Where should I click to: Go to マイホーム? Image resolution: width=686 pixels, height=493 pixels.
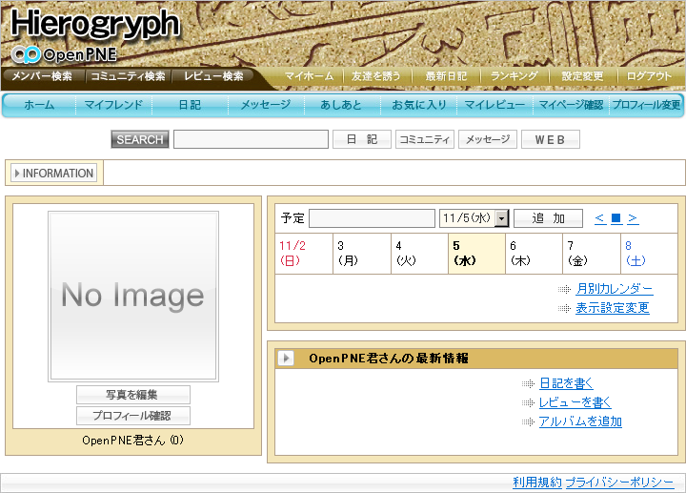309,76
